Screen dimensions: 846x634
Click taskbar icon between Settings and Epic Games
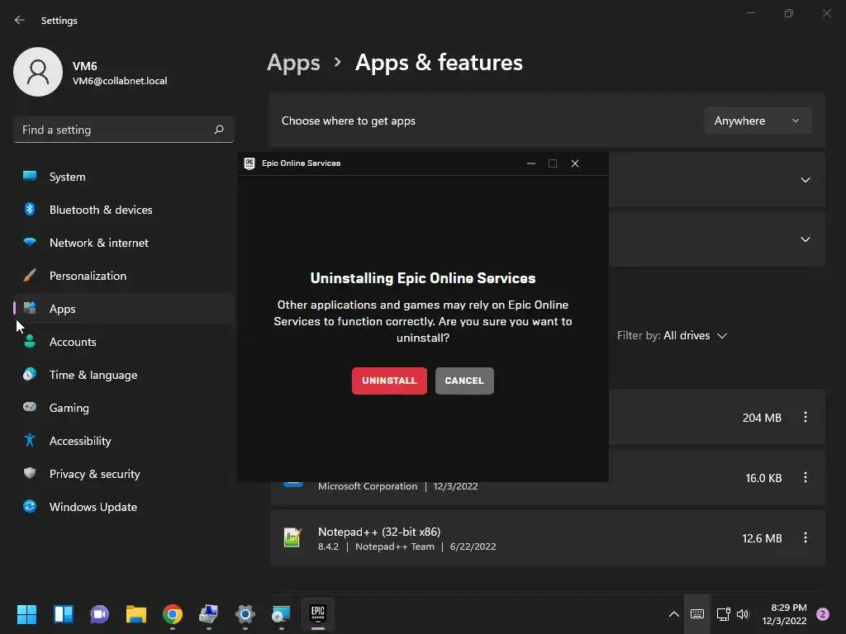[281, 614]
